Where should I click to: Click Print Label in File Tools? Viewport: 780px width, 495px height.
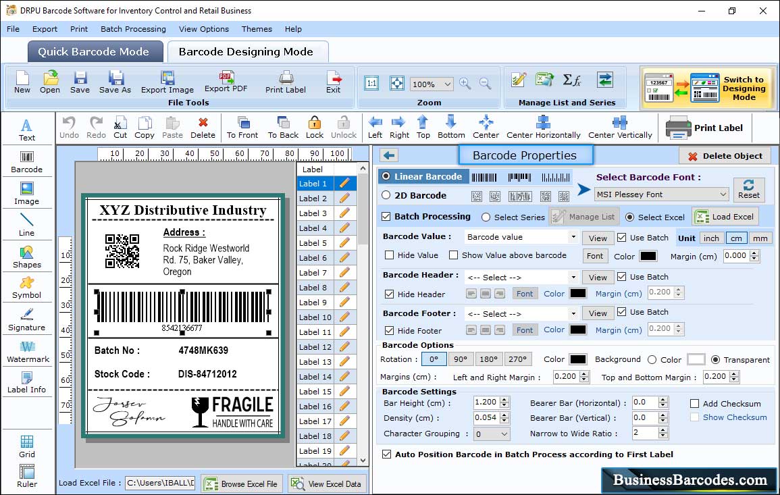[286, 82]
